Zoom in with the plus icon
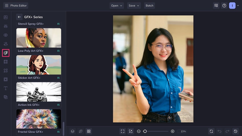The image size is (242, 136). [x=173, y=131]
